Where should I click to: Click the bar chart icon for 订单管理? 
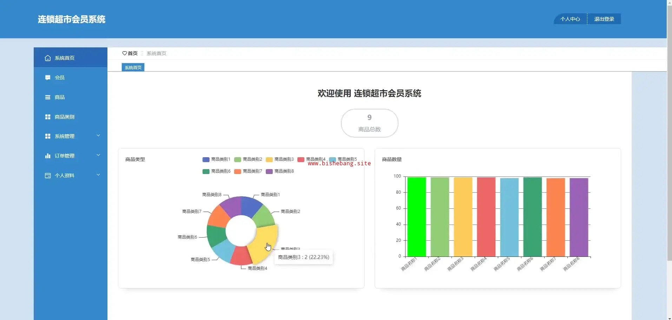point(48,156)
